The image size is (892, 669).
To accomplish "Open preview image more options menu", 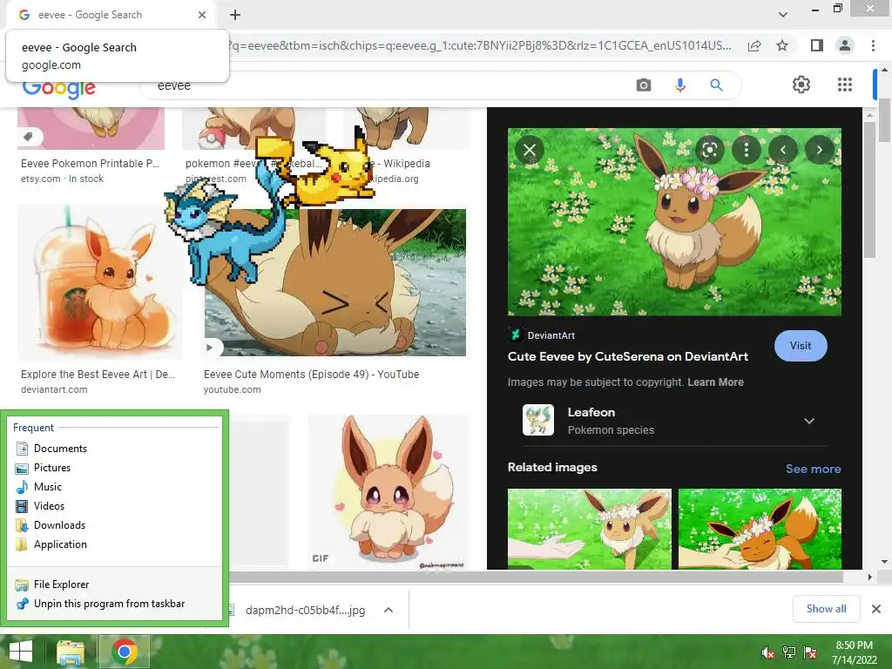I will click(x=746, y=150).
